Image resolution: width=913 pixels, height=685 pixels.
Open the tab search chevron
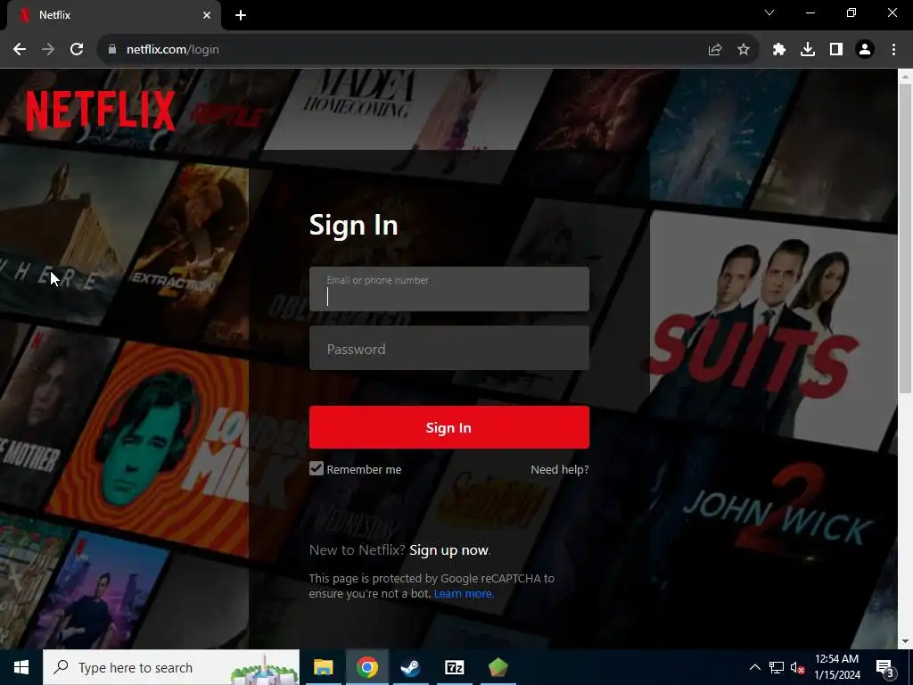click(x=769, y=12)
